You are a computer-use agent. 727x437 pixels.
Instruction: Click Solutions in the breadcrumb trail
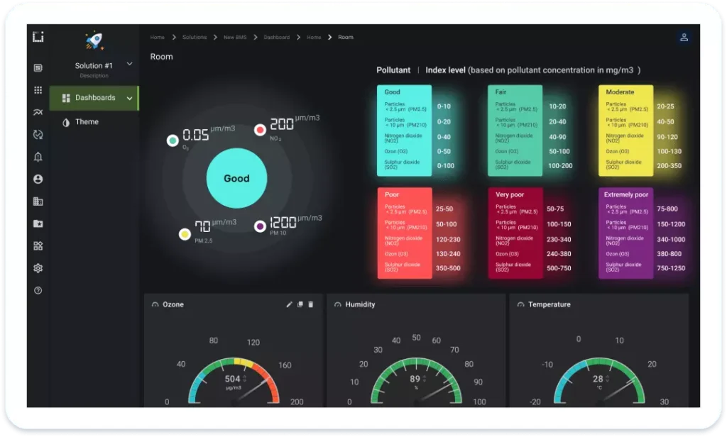[195, 37]
